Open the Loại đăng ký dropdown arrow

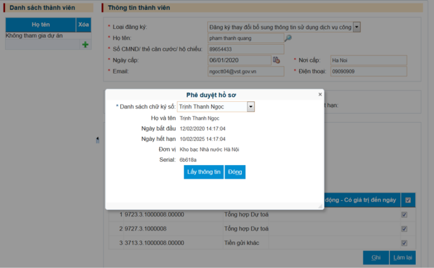(x=357, y=27)
